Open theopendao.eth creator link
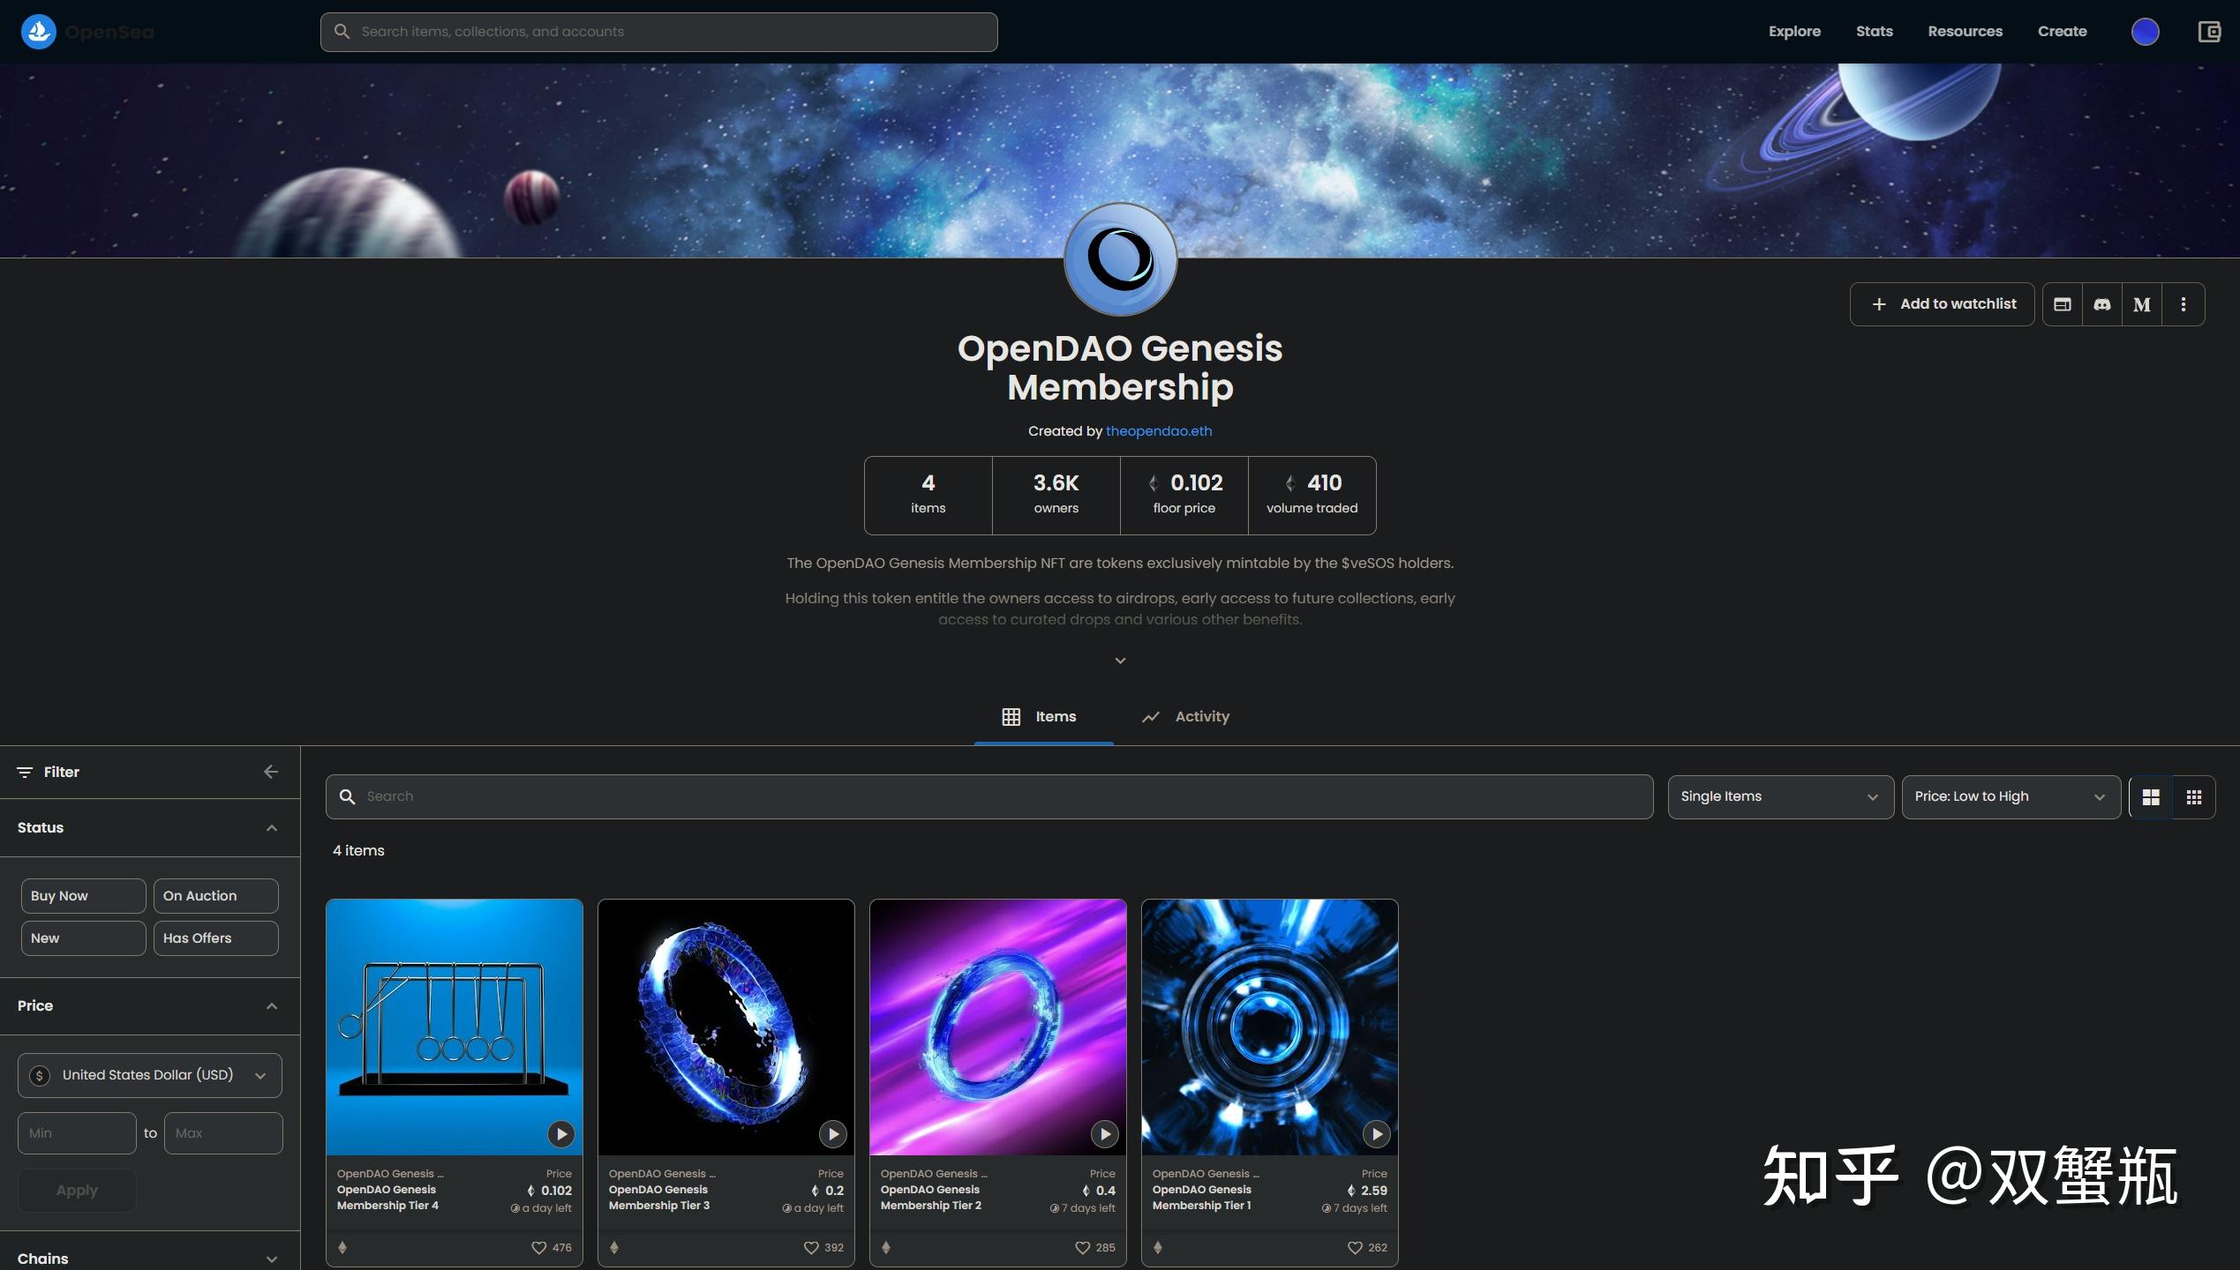 1159,431
